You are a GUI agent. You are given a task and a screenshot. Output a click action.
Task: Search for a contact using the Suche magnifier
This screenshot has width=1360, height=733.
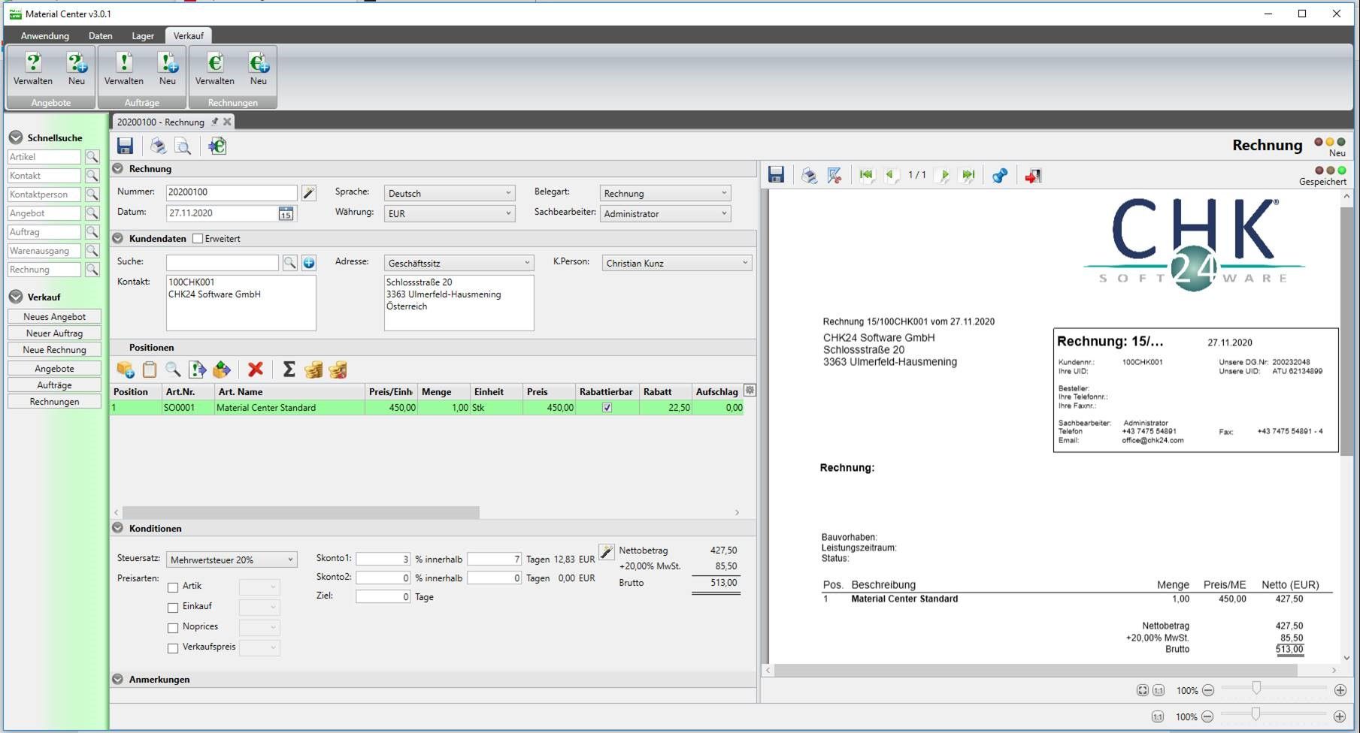tap(289, 262)
